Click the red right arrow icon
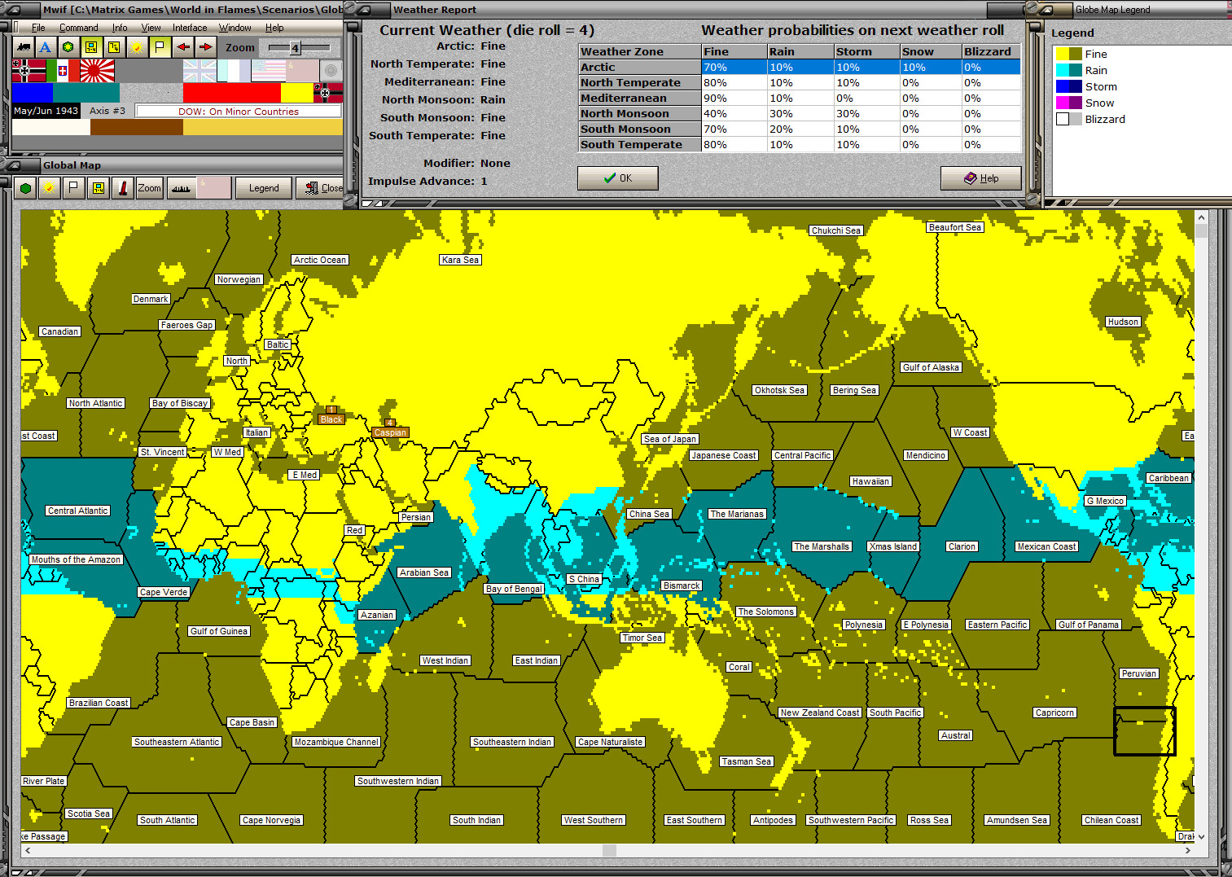 (206, 47)
